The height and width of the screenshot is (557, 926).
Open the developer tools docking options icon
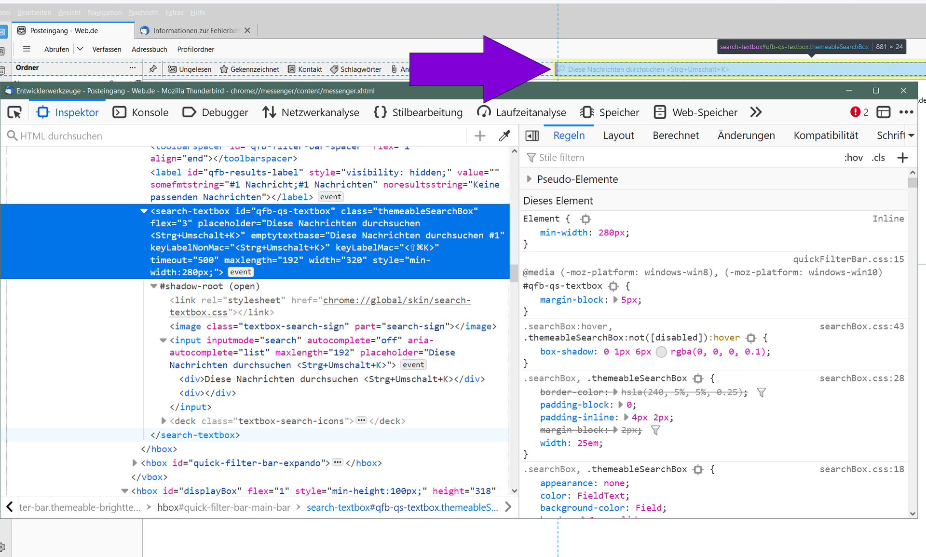point(883,112)
